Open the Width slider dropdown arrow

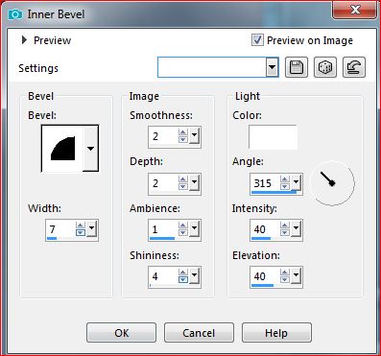(91, 228)
